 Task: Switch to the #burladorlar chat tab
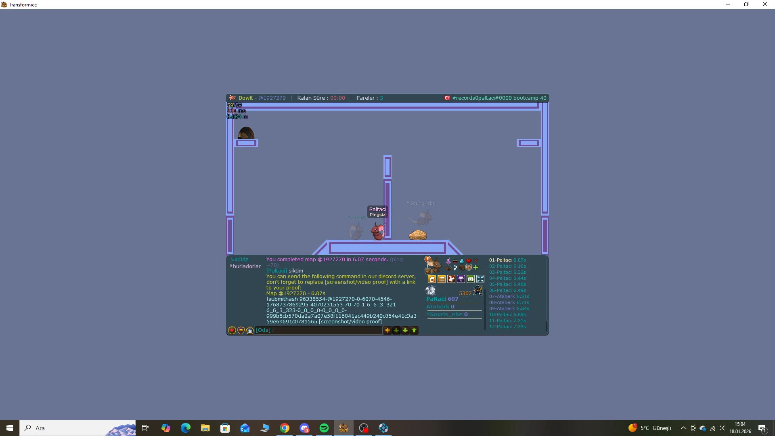[x=245, y=266]
